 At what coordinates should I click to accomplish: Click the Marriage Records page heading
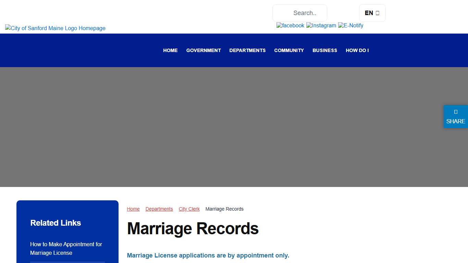(193, 228)
